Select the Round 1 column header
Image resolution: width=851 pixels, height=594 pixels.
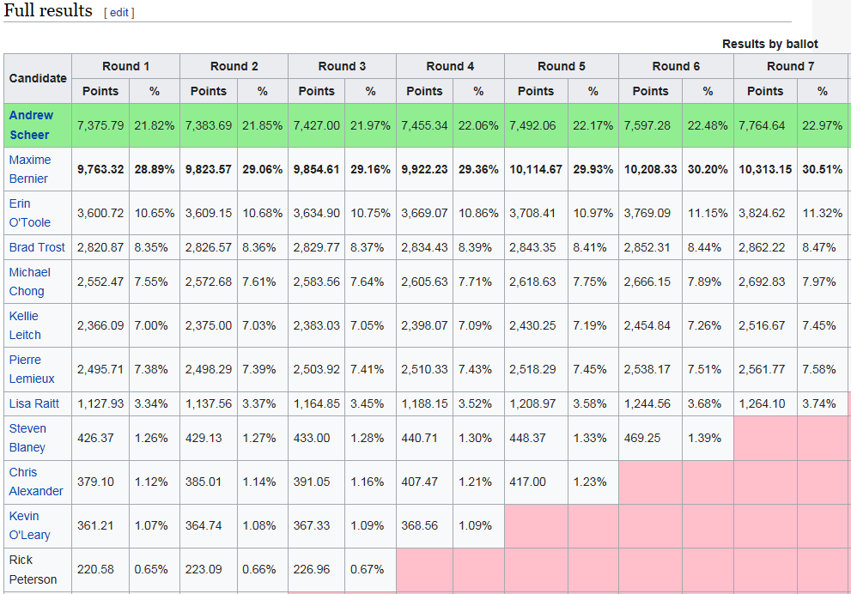(x=125, y=66)
